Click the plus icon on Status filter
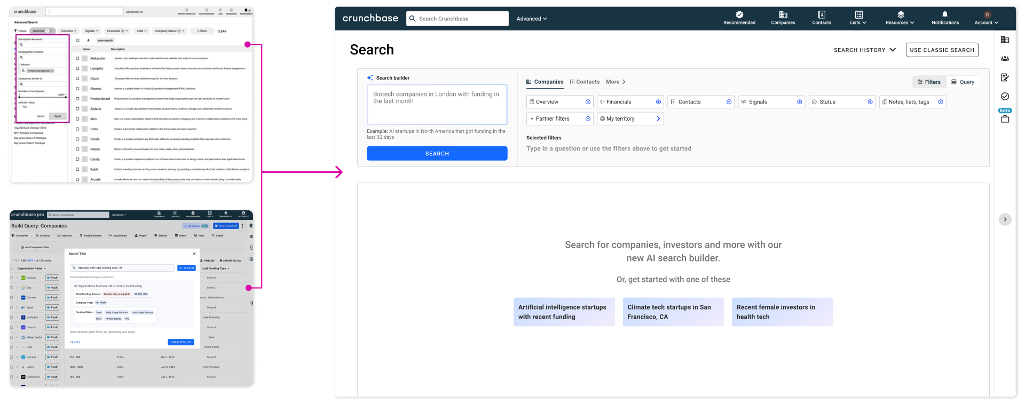The width and height of the screenshot is (1025, 403). (x=870, y=102)
